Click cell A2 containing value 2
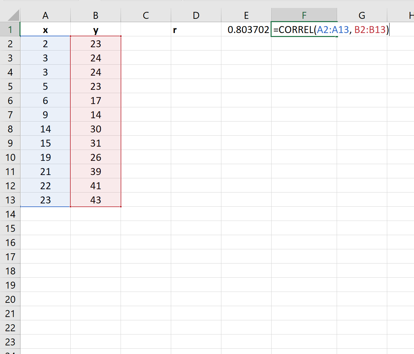Viewport: 414px width, 354px height. point(45,44)
